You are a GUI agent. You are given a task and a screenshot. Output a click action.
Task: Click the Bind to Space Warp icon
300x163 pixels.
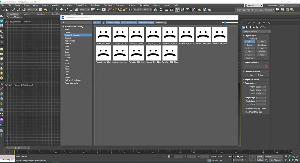point(24,10)
